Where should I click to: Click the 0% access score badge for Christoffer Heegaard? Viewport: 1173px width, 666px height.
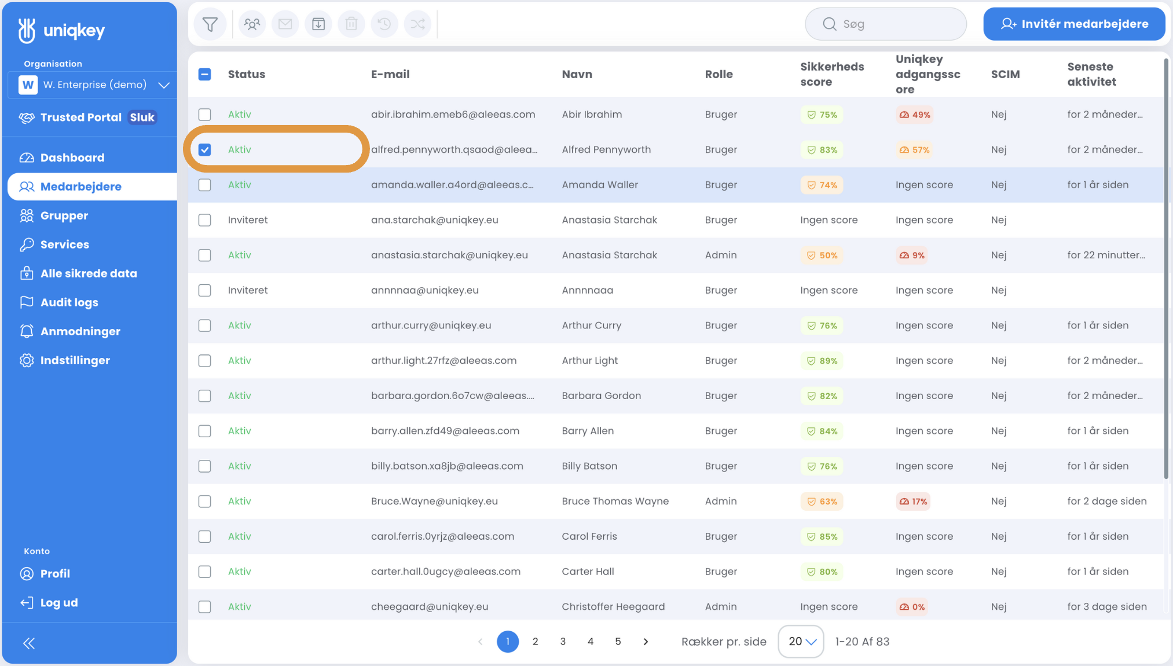click(912, 607)
